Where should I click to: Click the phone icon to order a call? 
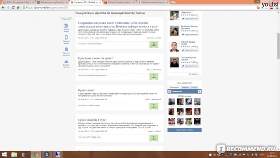pos(66,38)
